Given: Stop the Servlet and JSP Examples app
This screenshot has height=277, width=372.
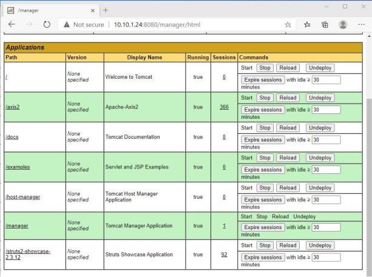Looking at the screenshot, I should click(265, 158).
